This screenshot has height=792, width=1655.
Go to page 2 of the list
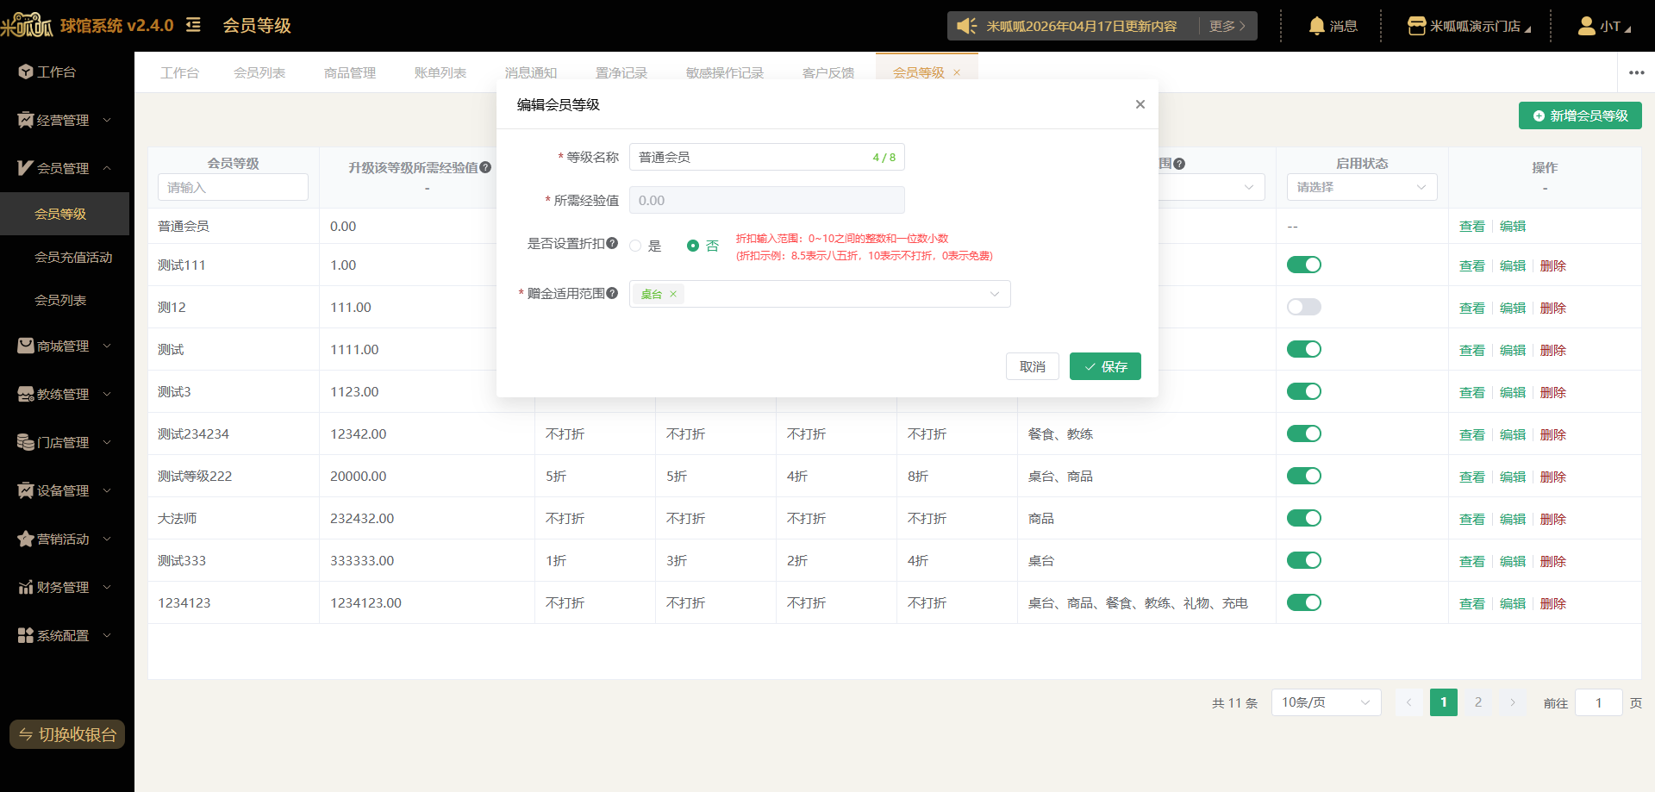pyautogui.click(x=1477, y=702)
